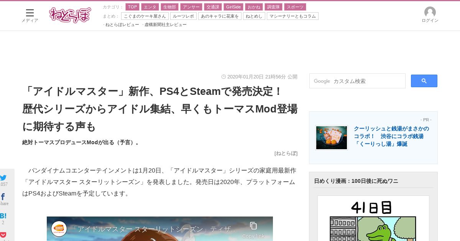Share the article via the Facebook icon

tap(3, 197)
